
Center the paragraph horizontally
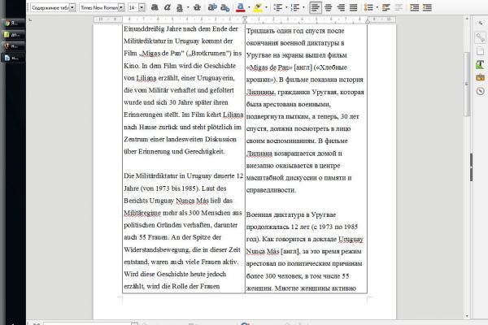click(x=328, y=7)
